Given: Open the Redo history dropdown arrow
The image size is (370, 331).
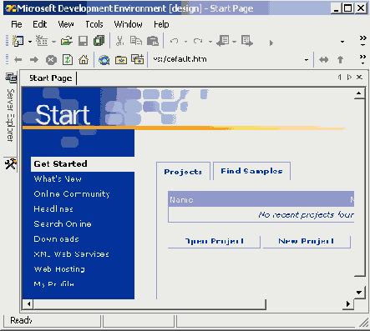Looking at the screenshot, I should pyautogui.click(x=210, y=42).
